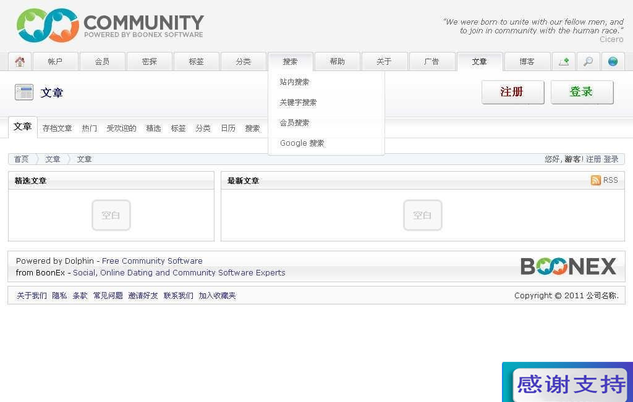Click the 登录 login button
This screenshot has width=633, height=402.
[x=582, y=93]
